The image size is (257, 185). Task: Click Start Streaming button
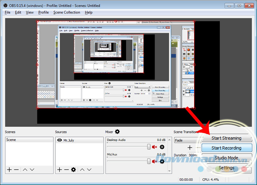[227, 138]
